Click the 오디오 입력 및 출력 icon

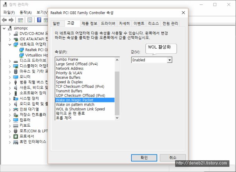(16, 104)
